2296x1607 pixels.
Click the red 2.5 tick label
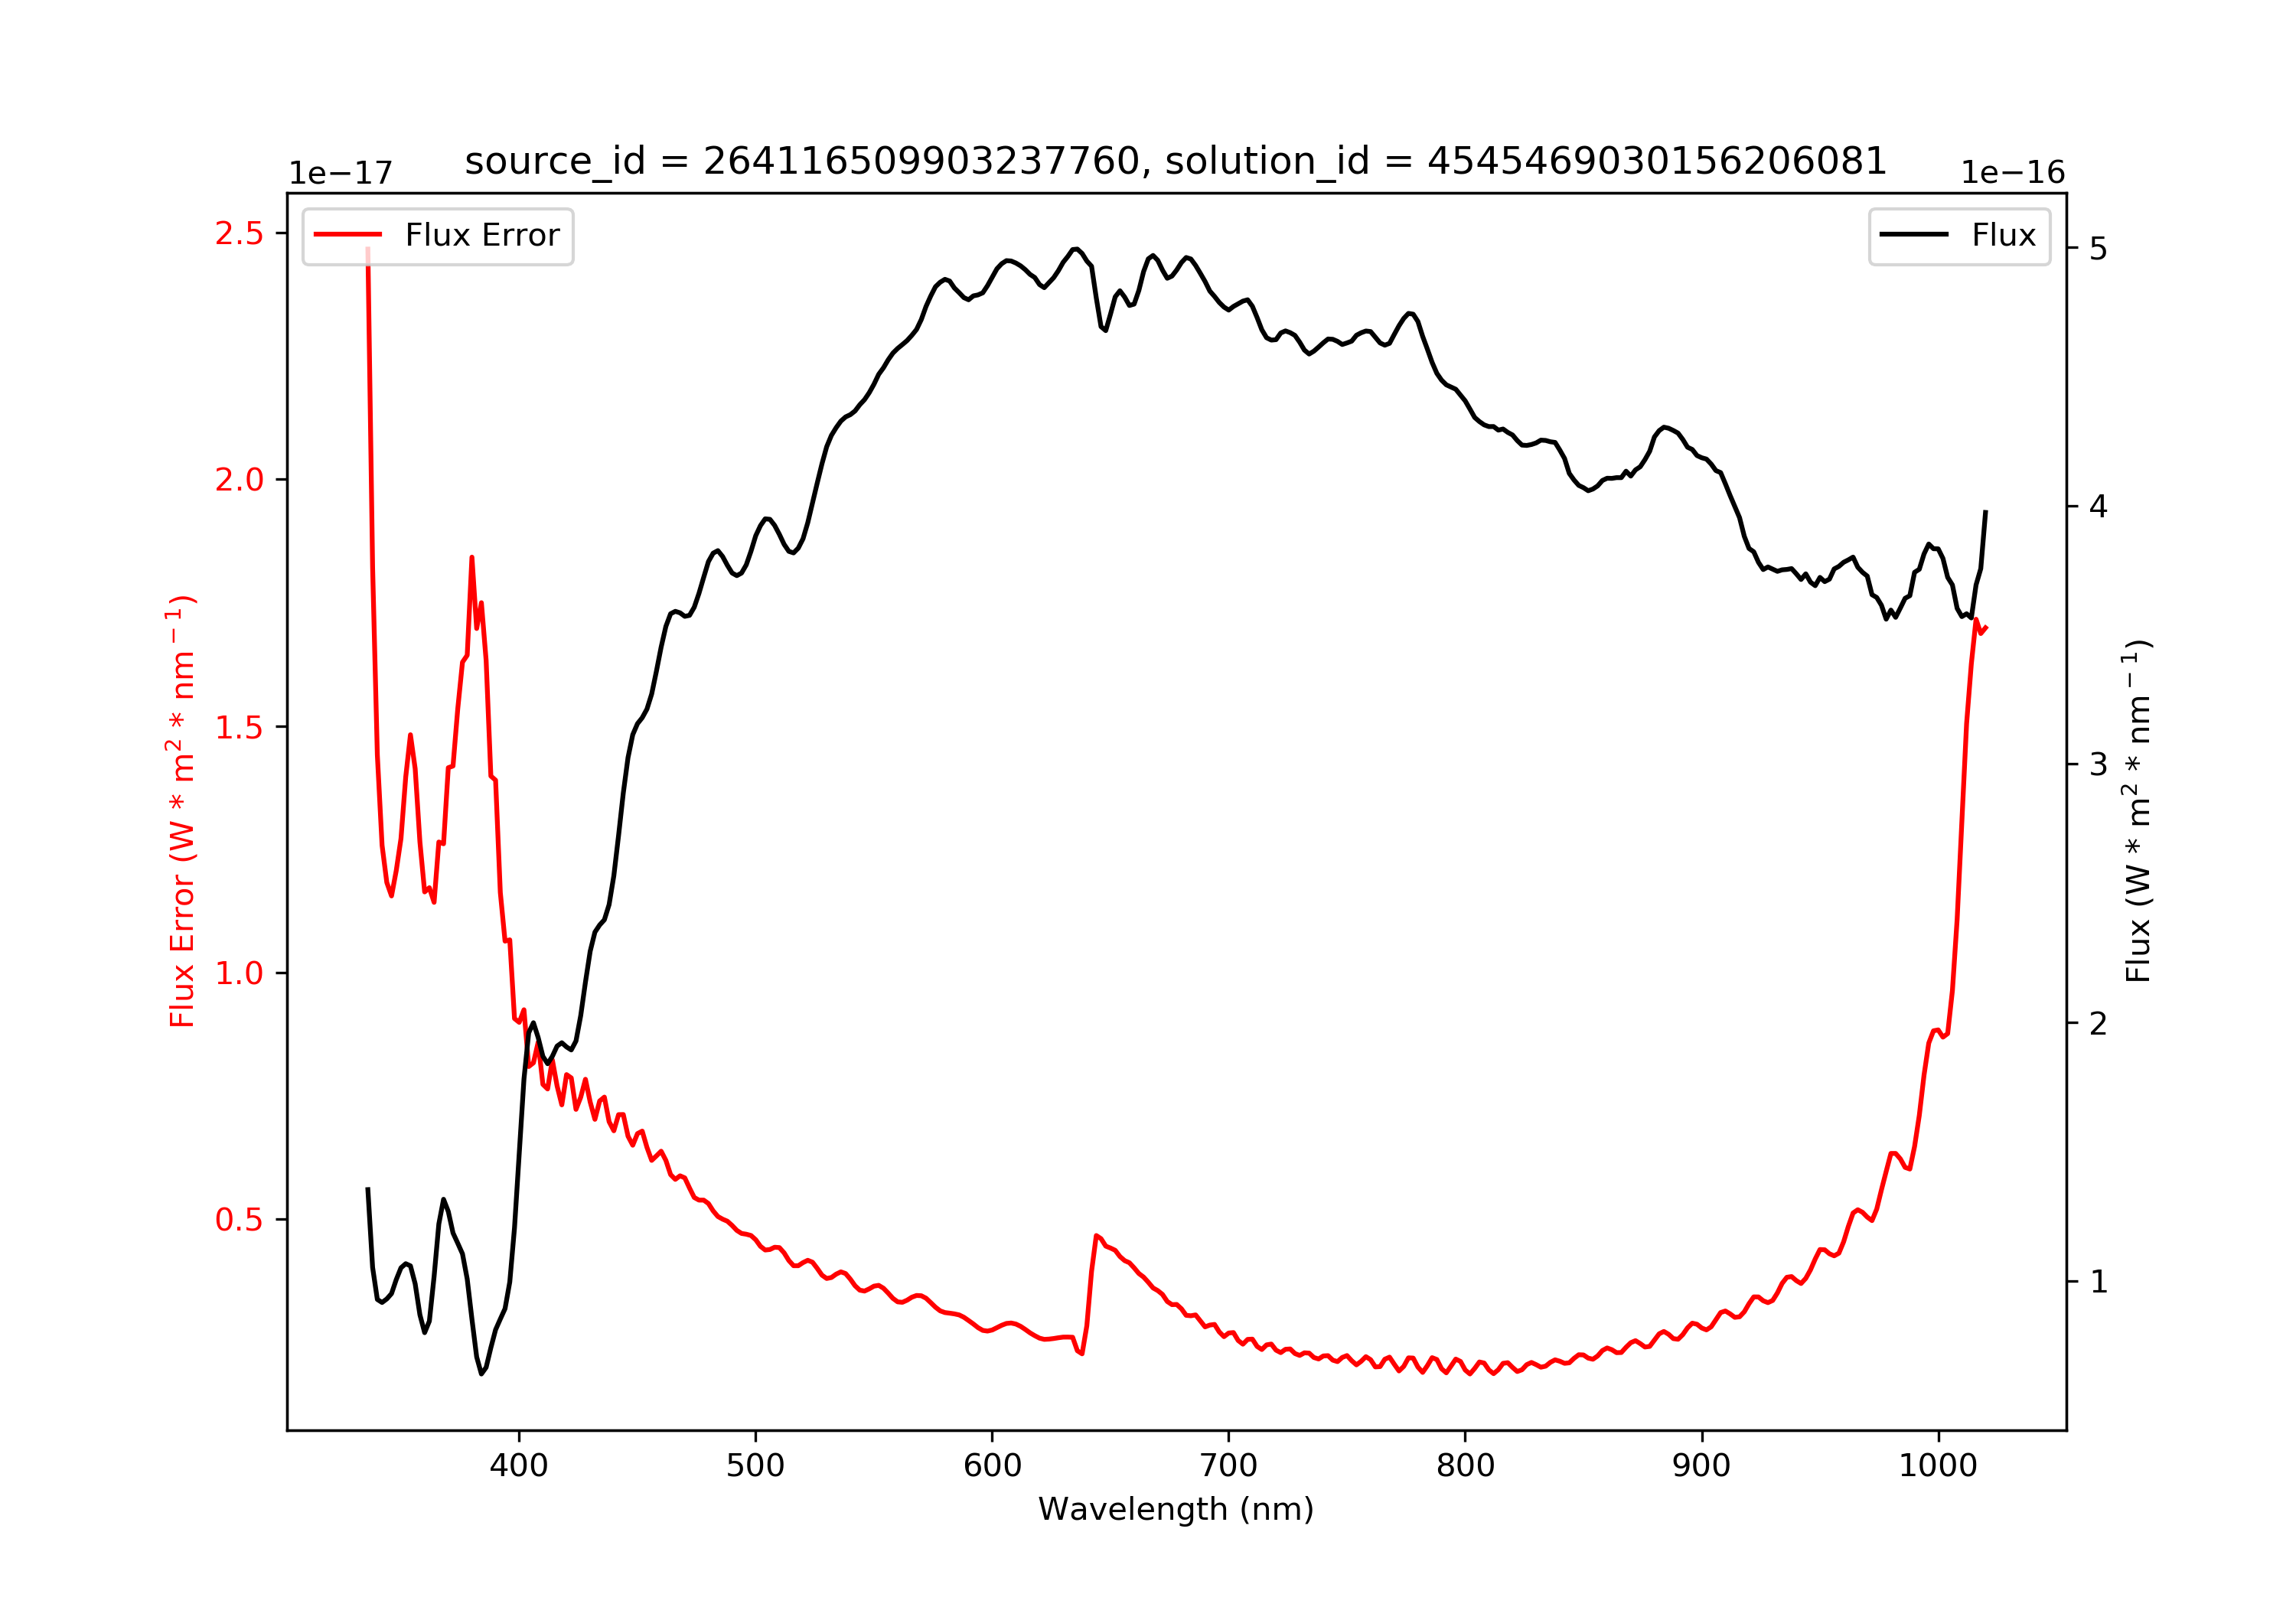pos(239,233)
